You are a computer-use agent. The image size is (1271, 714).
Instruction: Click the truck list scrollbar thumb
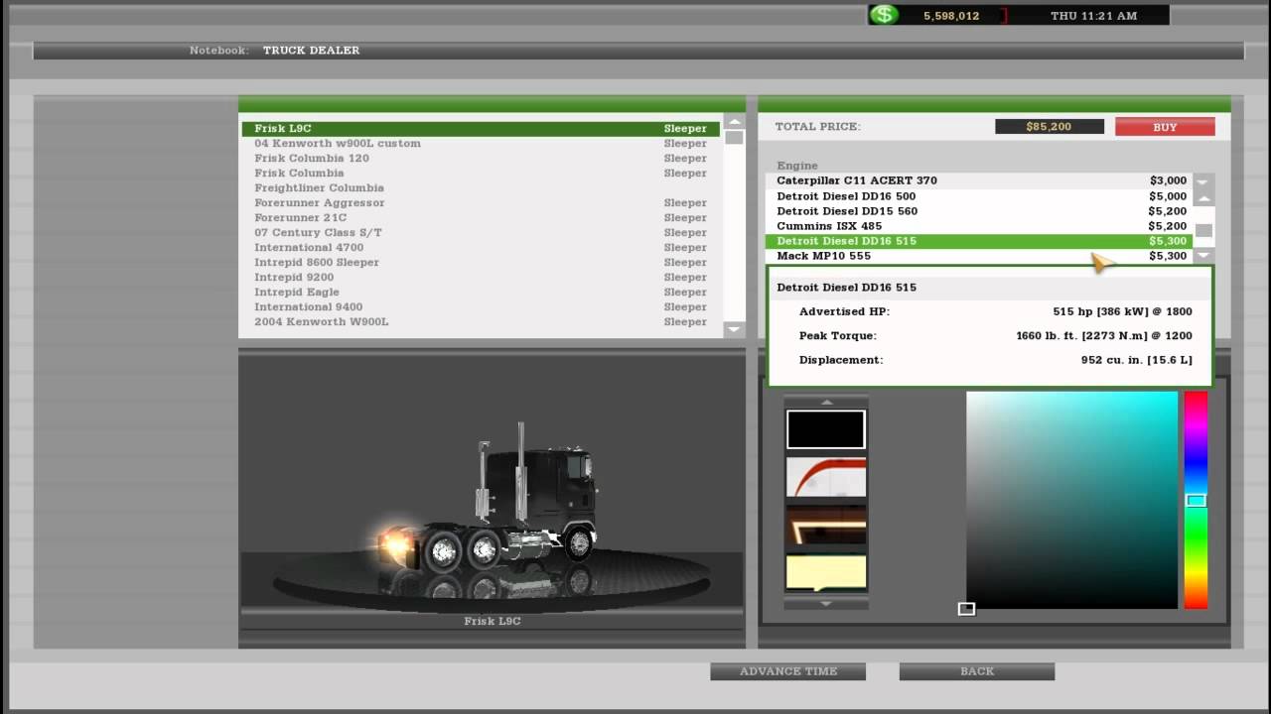click(734, 138)
